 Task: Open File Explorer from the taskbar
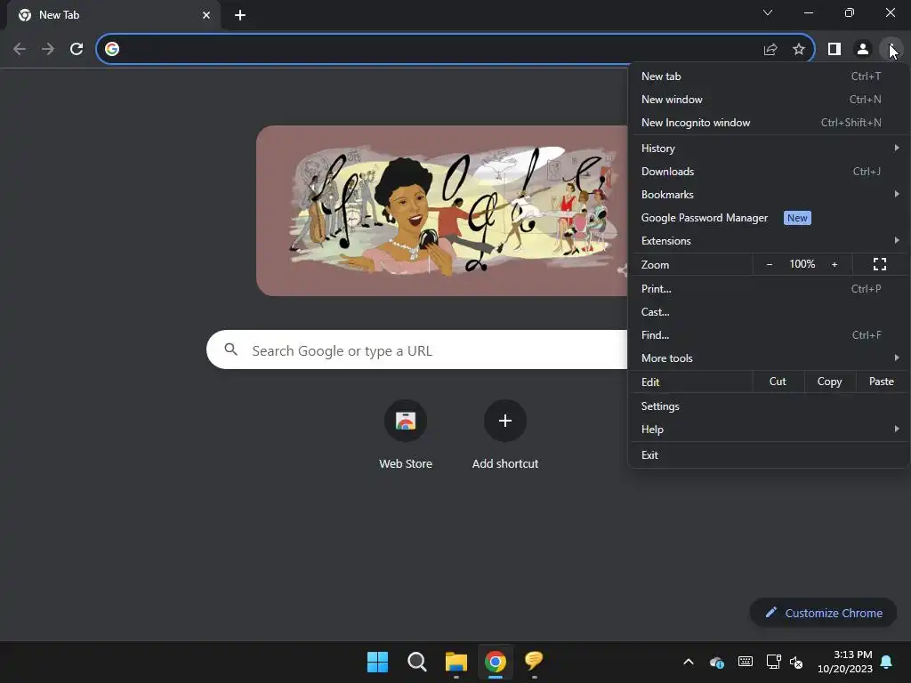456,662
